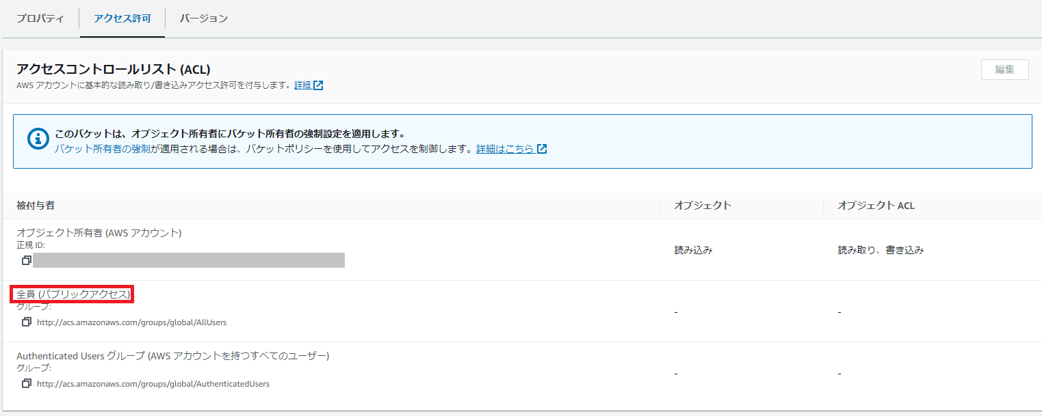Click banner title about バケット所有者の強制設定
Screen dimensions: 1042x416
[x=230, y=134]
